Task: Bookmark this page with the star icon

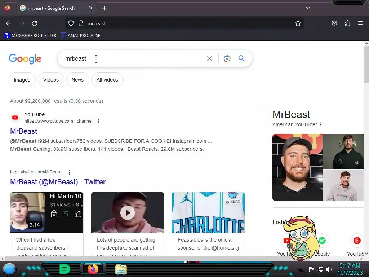Action: 298,23
